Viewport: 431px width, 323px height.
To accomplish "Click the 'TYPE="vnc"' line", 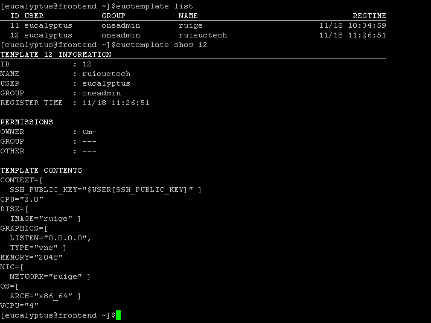I will (38, 248).
